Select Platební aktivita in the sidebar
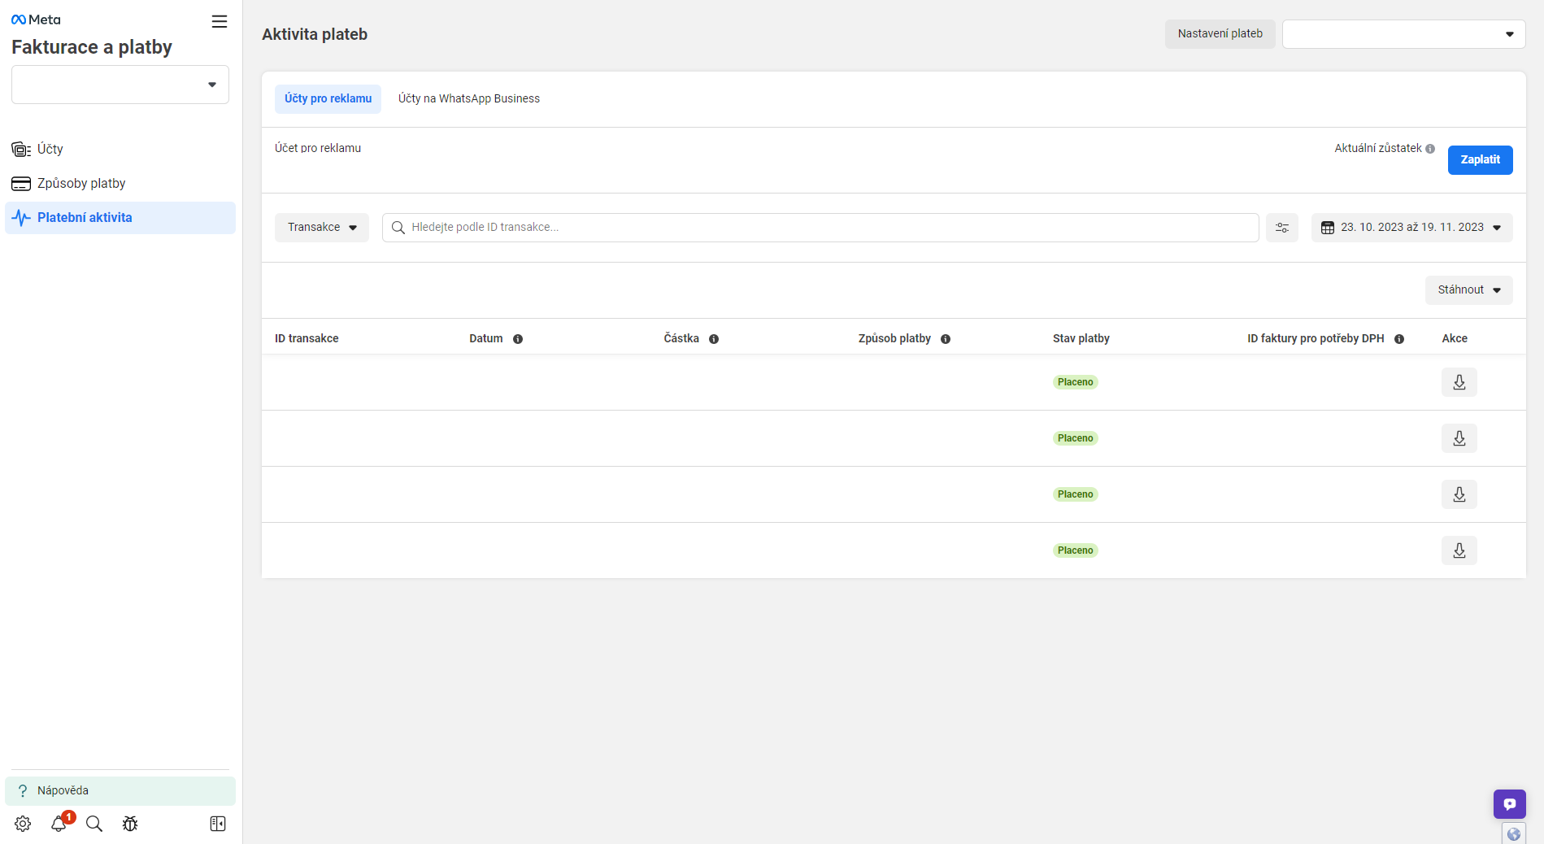This screenshot has width=1544, height=844. 120,218
